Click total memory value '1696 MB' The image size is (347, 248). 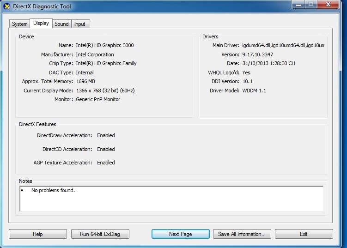click(85, 81)
